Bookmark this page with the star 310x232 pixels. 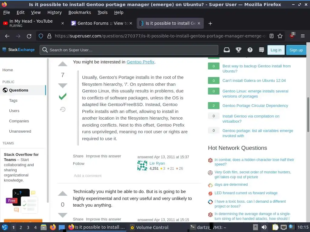pyautogui.click(x=280, y=36)
